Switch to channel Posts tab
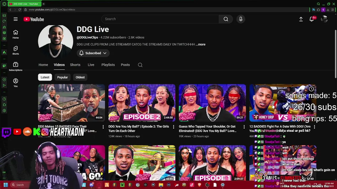 [x=125, y=65]
